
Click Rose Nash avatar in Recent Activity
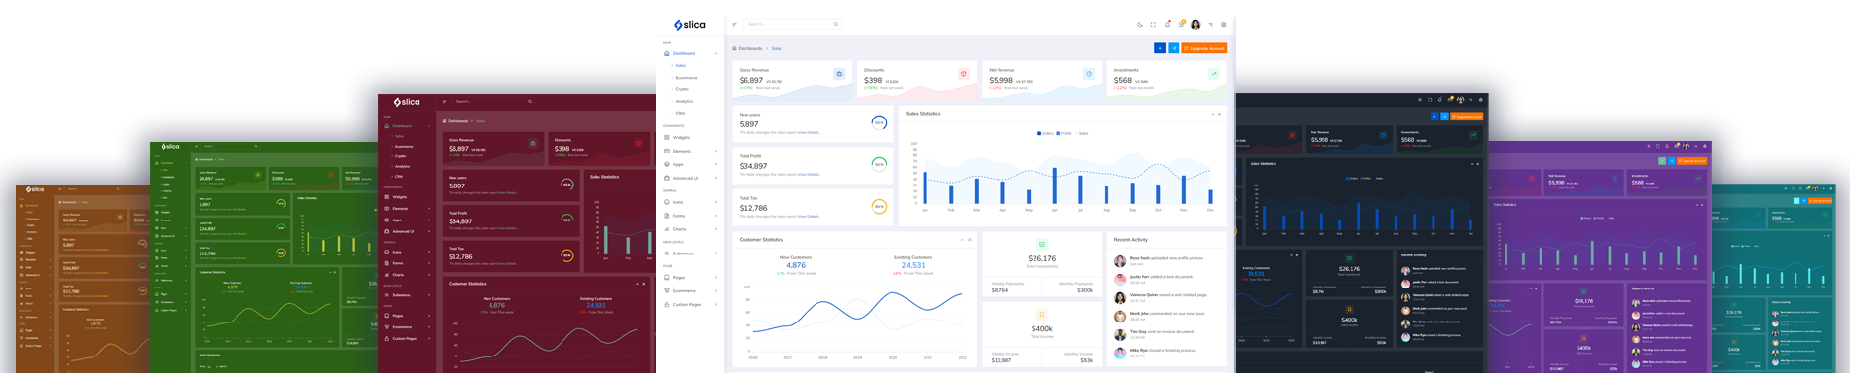coord(1120,261)
